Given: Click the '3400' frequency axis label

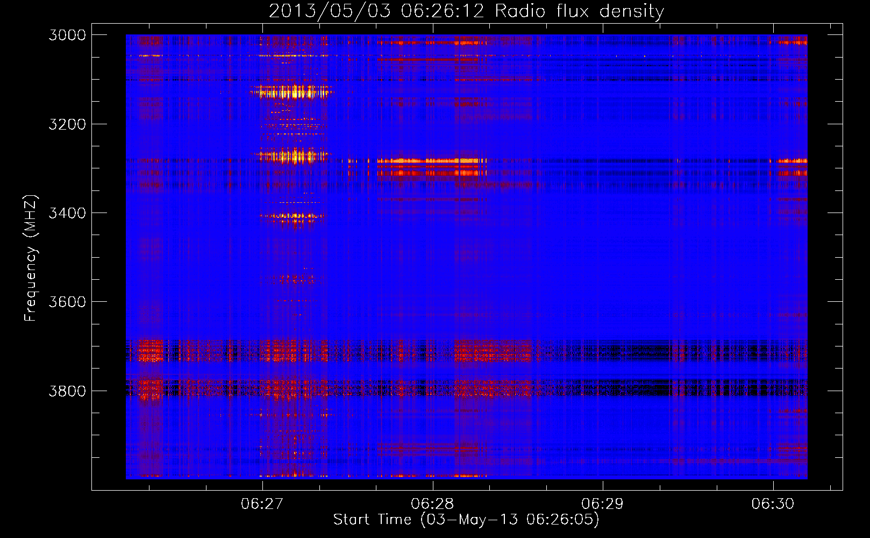Looking at the screenshot, I should [x=67, y=213].
